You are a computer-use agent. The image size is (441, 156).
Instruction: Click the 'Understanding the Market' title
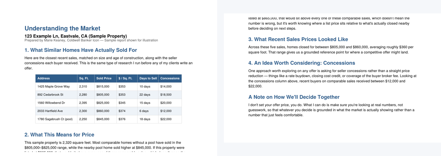pos(62,29)
